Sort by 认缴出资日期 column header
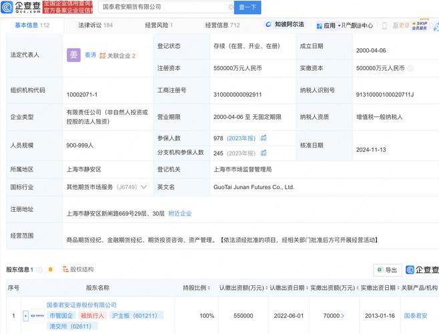This screenshot has width=439, height=334. click(x=289, y=288)
